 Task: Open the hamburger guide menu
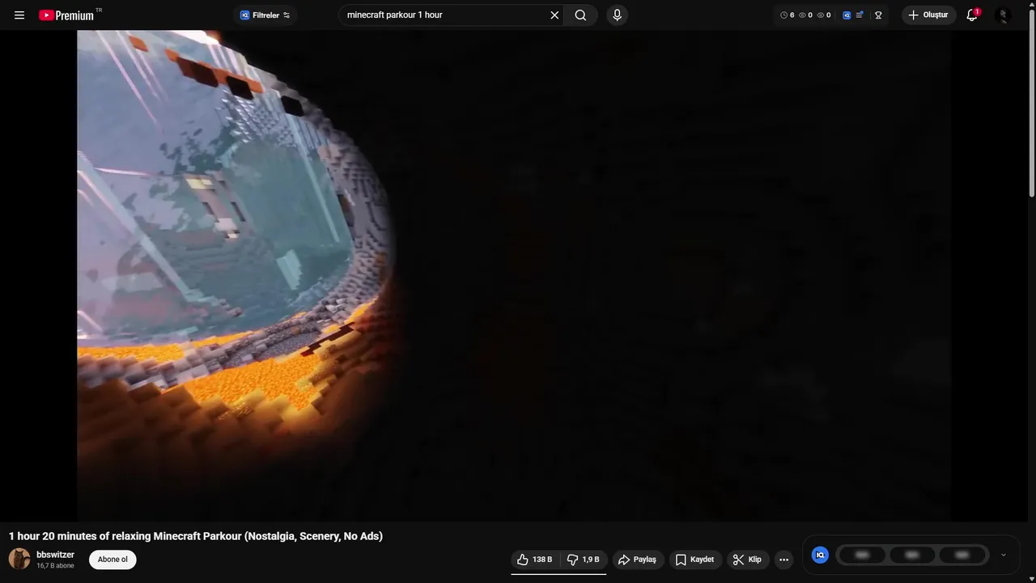19,15
